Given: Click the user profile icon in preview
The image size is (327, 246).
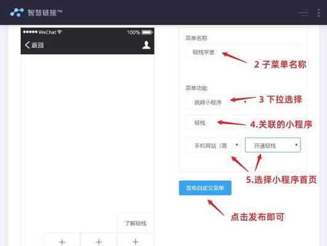Looking at the screenshot, I should (x=146, y=45).
